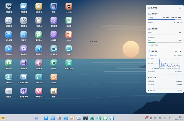Open 服务管理 on the desktop
Screen dimensions: 184x121
24,63
